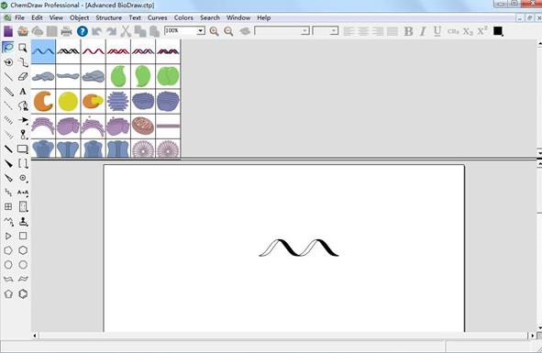
Task: Select the Hollow Wedge bond tool
Action: (x=8, y=178)
